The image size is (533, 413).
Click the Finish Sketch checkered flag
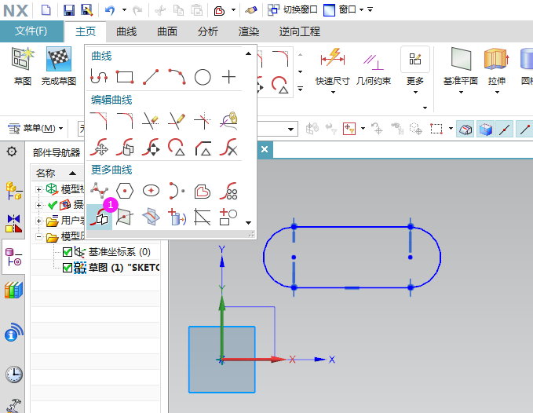click(59, 60)
